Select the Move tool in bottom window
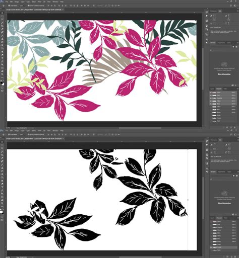Screen dimensions: 239x258 coord(2,142)
